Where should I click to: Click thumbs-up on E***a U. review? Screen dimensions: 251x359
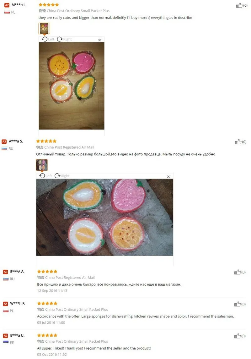coord(237,336)
